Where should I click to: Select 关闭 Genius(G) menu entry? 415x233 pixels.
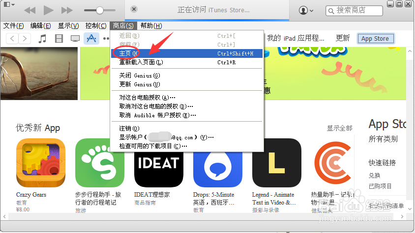click(187, 76)
